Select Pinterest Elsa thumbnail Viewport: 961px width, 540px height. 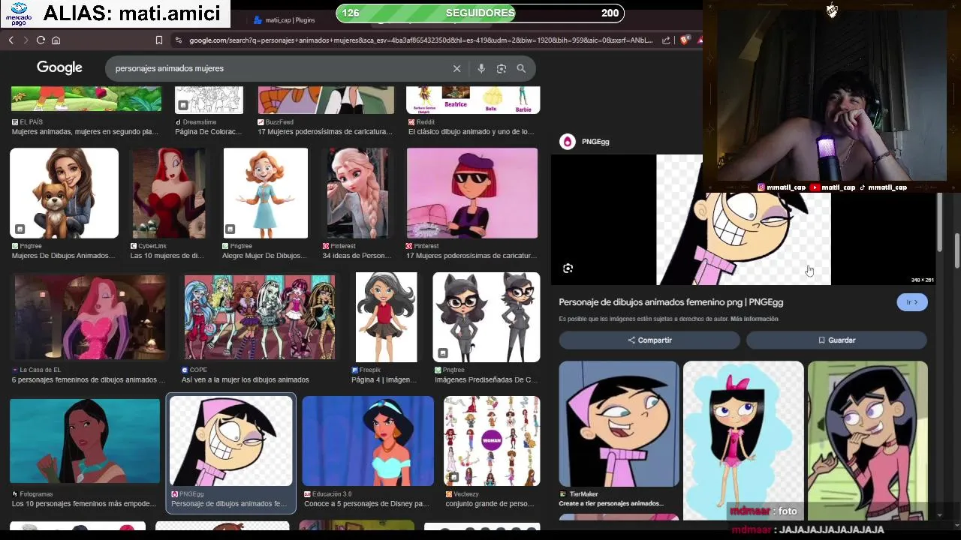tap(357, 193)
